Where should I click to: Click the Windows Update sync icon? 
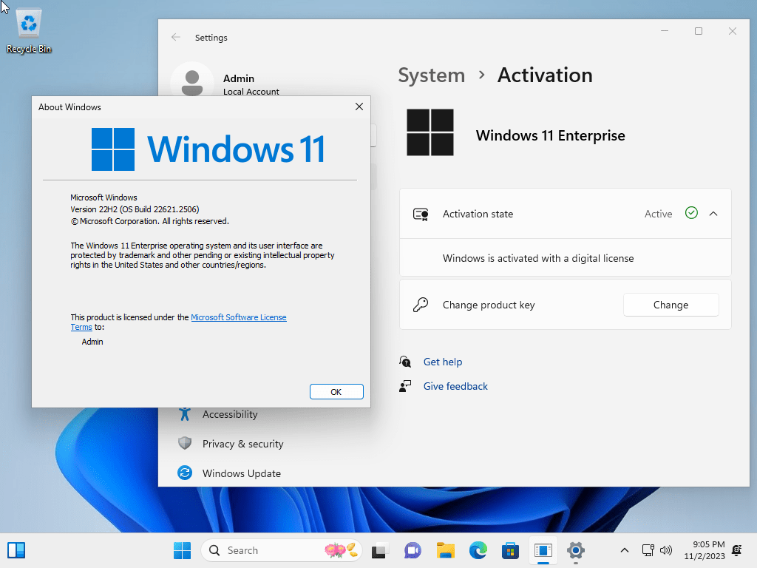point(185,473)
